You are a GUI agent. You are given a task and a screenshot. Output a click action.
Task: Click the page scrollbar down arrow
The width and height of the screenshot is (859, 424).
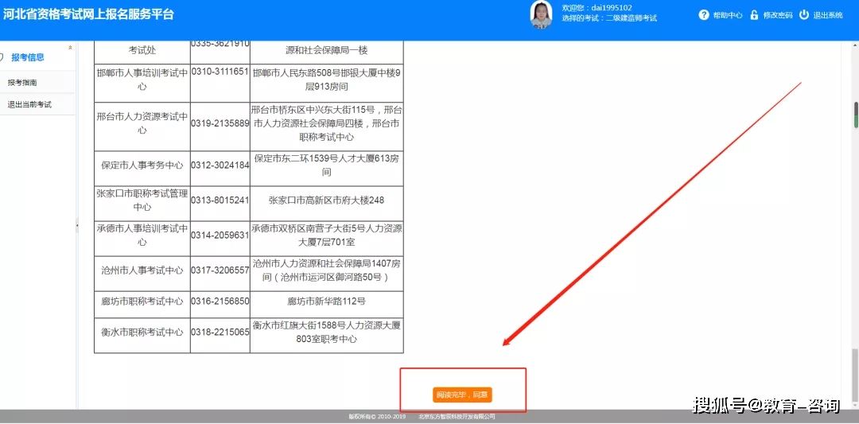[855, 405]
